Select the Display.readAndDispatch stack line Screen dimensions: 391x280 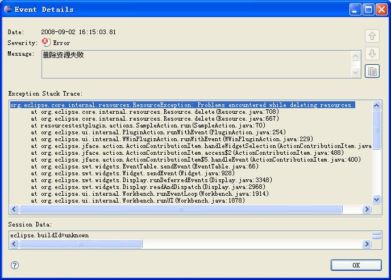tap(148, 187)
